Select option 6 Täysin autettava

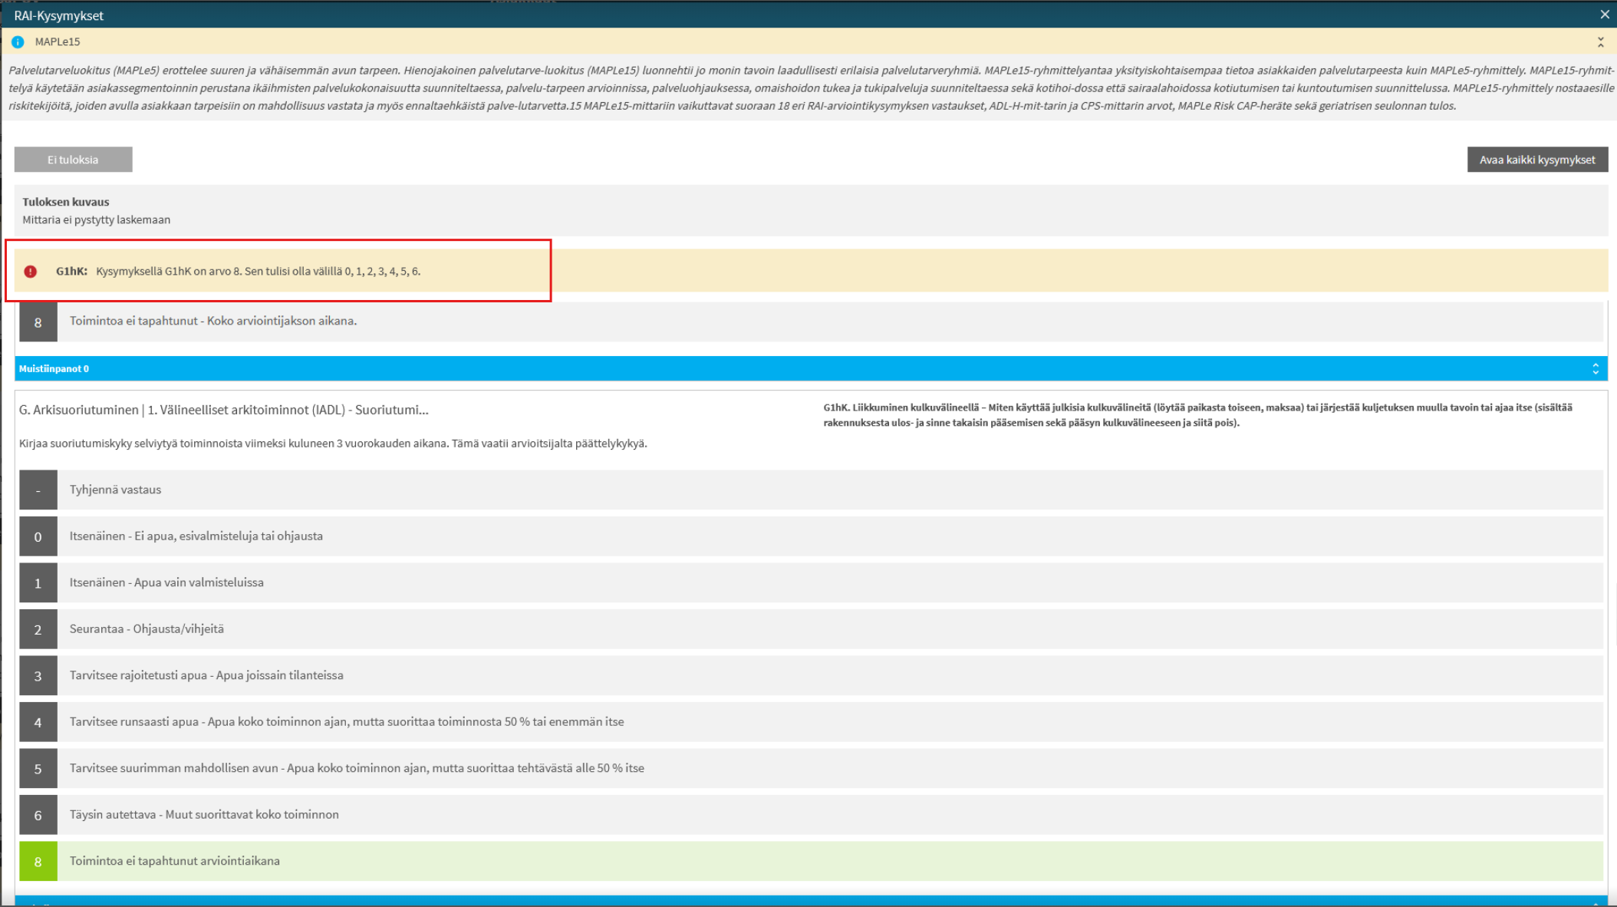click(x=203, y=815)
